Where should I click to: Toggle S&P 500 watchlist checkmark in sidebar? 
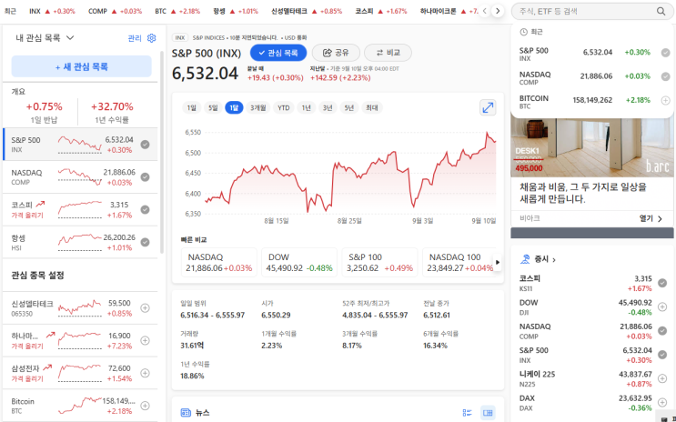point(146,145)
